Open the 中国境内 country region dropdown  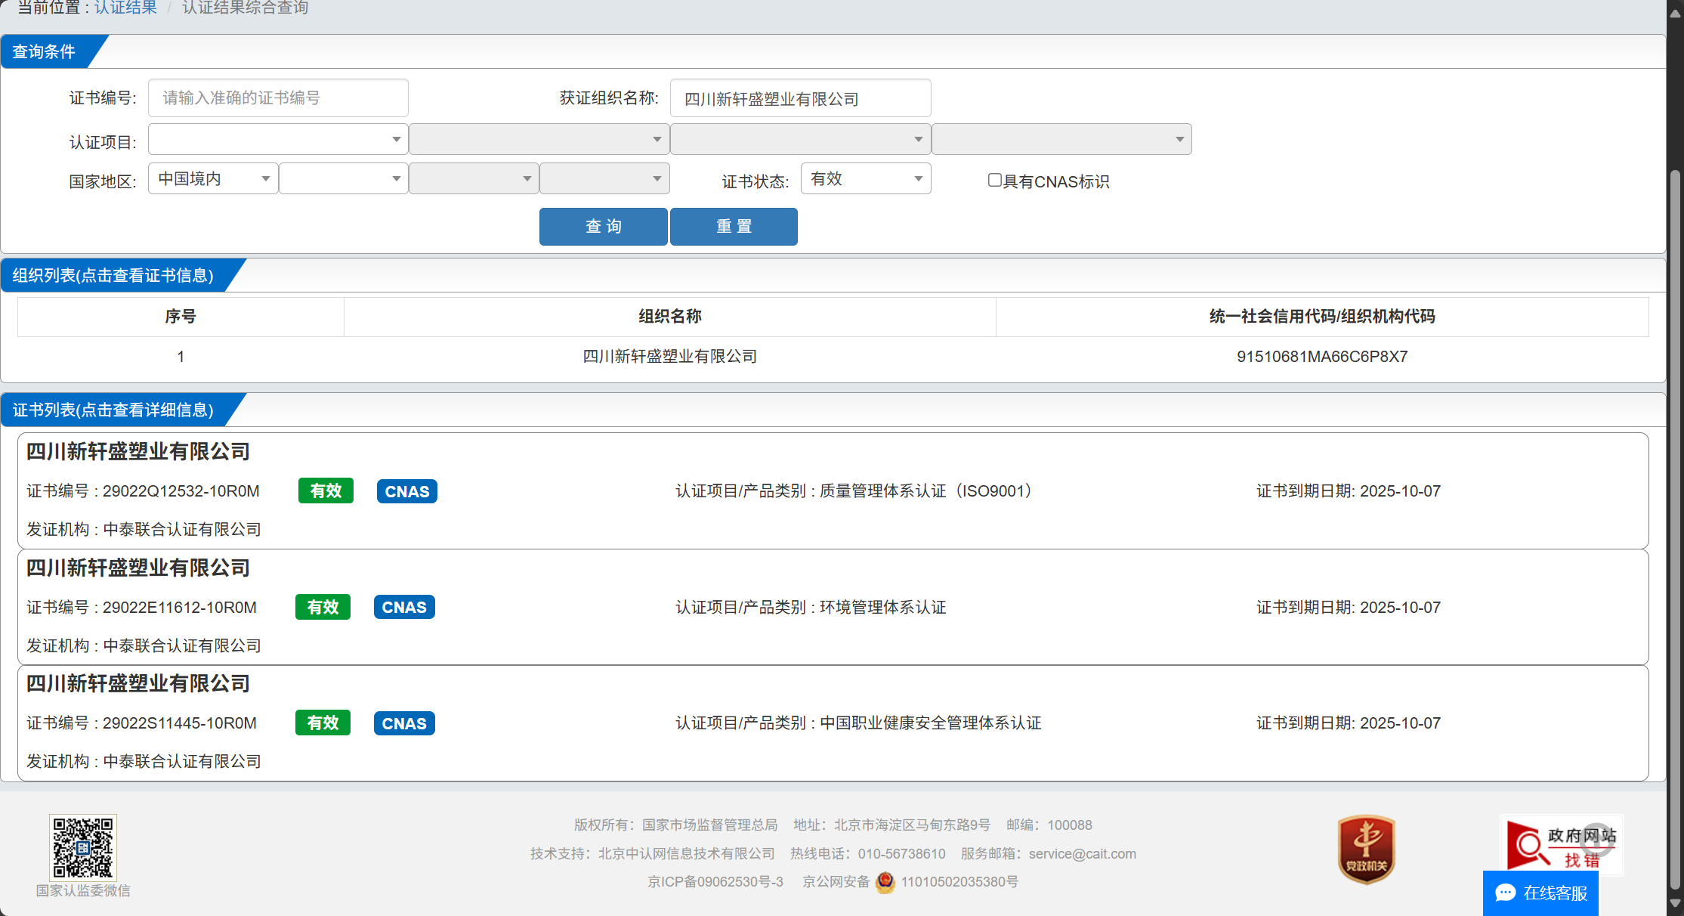(213, 178)
